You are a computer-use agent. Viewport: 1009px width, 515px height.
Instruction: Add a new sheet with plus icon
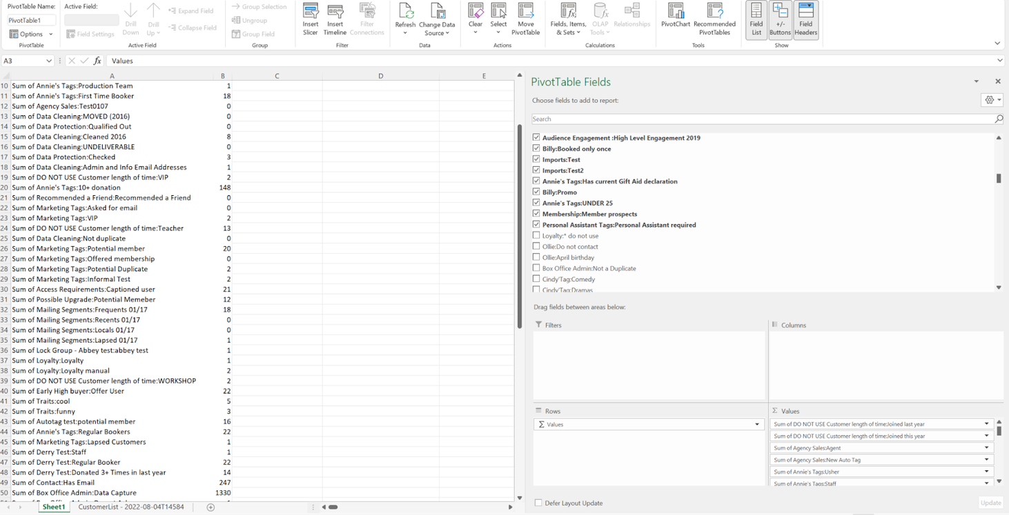210,507
